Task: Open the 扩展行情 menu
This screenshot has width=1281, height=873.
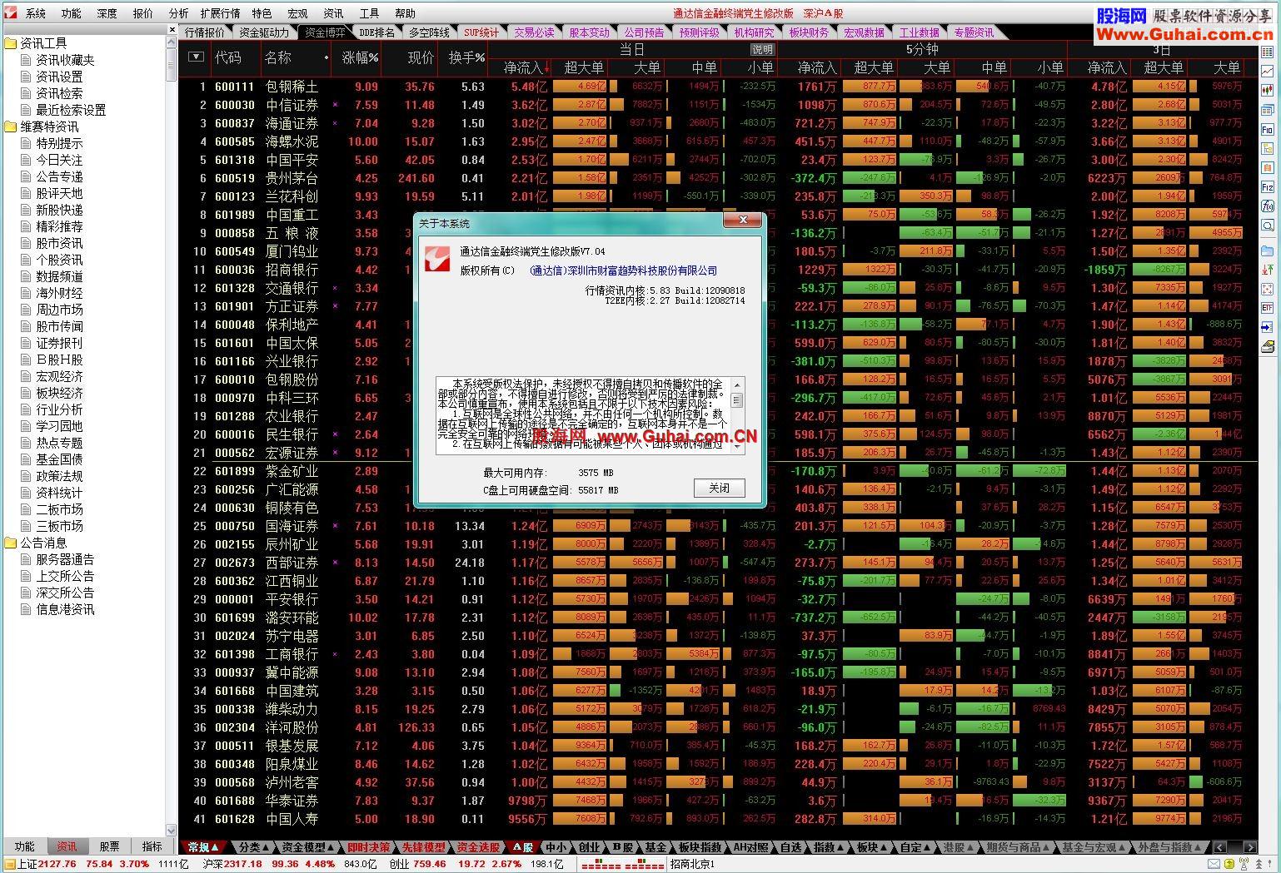Action: [220, 13]
